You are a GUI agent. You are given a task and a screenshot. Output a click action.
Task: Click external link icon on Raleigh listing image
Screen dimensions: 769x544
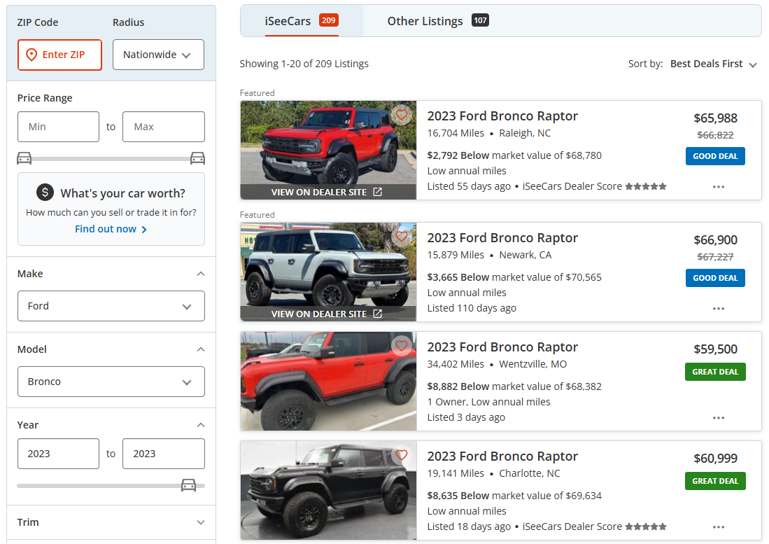(377, 192)
